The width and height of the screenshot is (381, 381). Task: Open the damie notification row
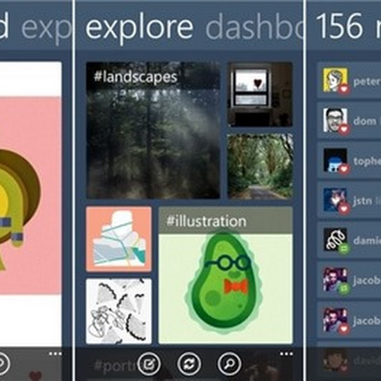(349, 240)
